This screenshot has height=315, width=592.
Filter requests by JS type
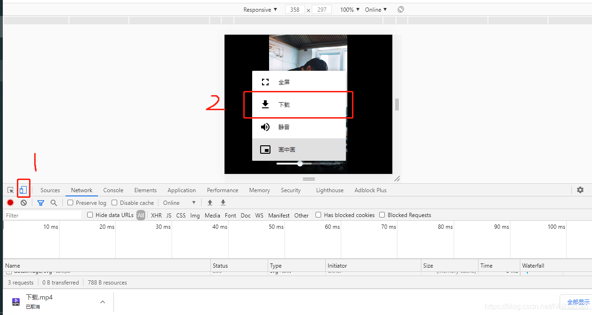169,215
